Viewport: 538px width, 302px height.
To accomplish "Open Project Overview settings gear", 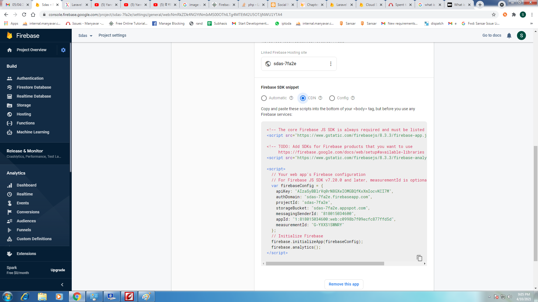I will click(x=63, y=50).
